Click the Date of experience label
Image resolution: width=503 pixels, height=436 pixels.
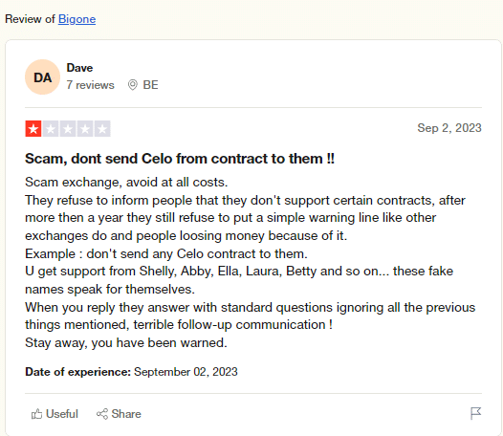(77, 372)
